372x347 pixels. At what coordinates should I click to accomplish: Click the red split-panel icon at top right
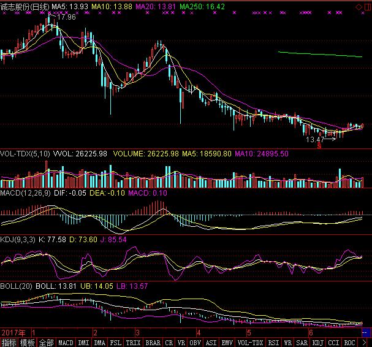[x=368, y=7]
